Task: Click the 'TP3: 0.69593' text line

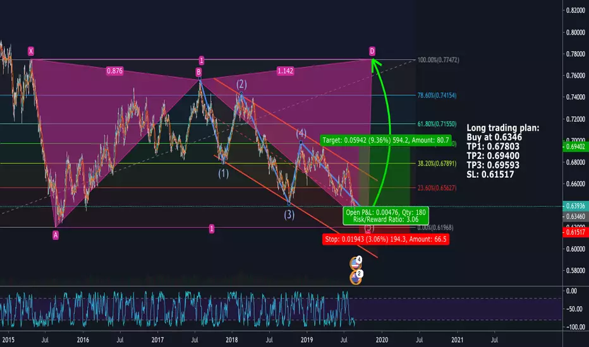Action: [x=493, y=165]
